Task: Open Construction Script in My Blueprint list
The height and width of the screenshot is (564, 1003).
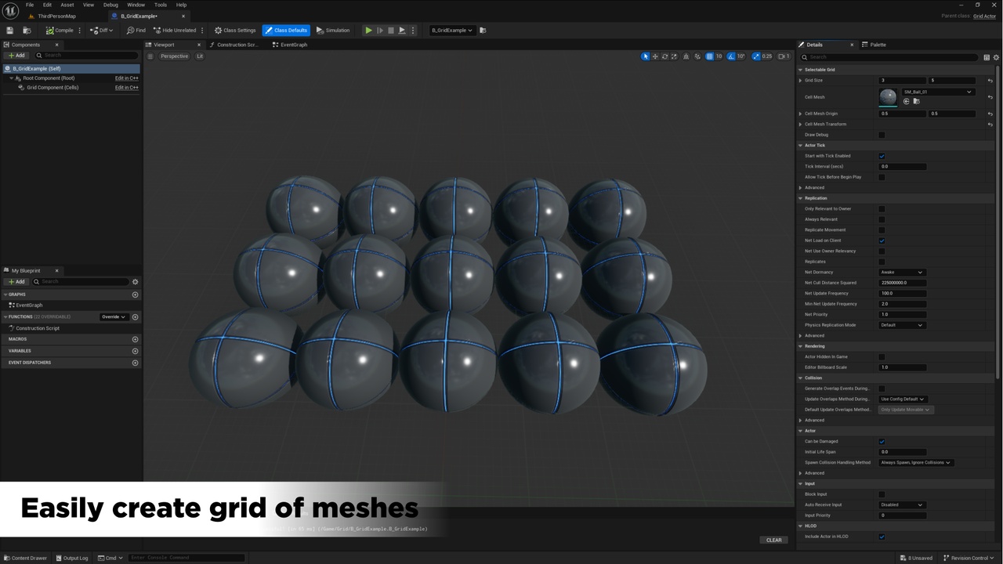Action: (x=37, y=328)
